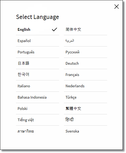Pick Türkçe language option
The image size is (126, 153).
pos(85,97)
